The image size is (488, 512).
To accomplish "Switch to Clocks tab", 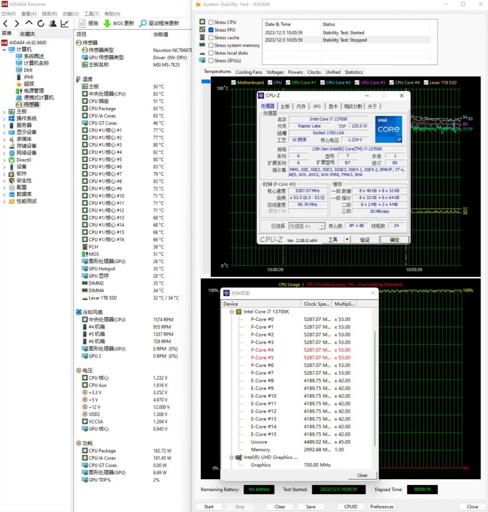I will click(314, 72).
